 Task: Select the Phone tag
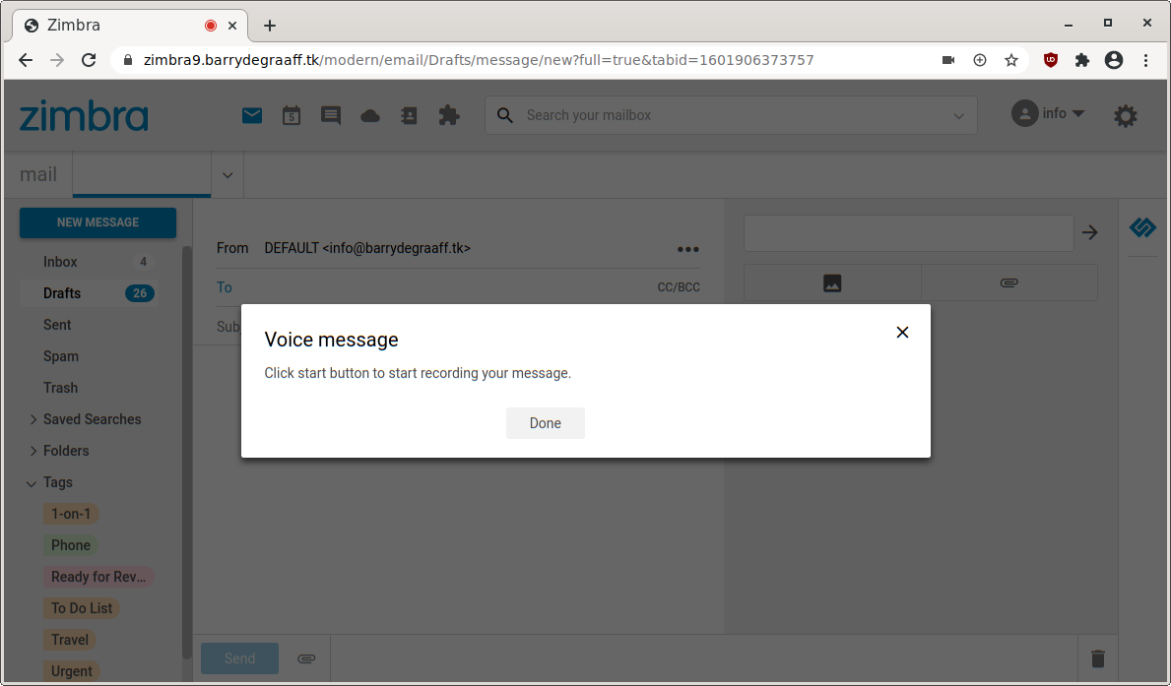(x=71, y=545)
